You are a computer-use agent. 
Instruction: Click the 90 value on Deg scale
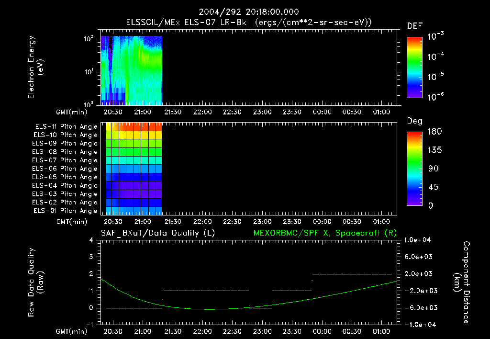pos(434,169)
